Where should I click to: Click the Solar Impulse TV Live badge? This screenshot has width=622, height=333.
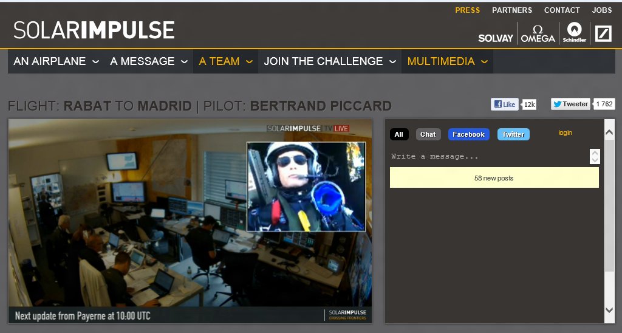pos(308,129)
